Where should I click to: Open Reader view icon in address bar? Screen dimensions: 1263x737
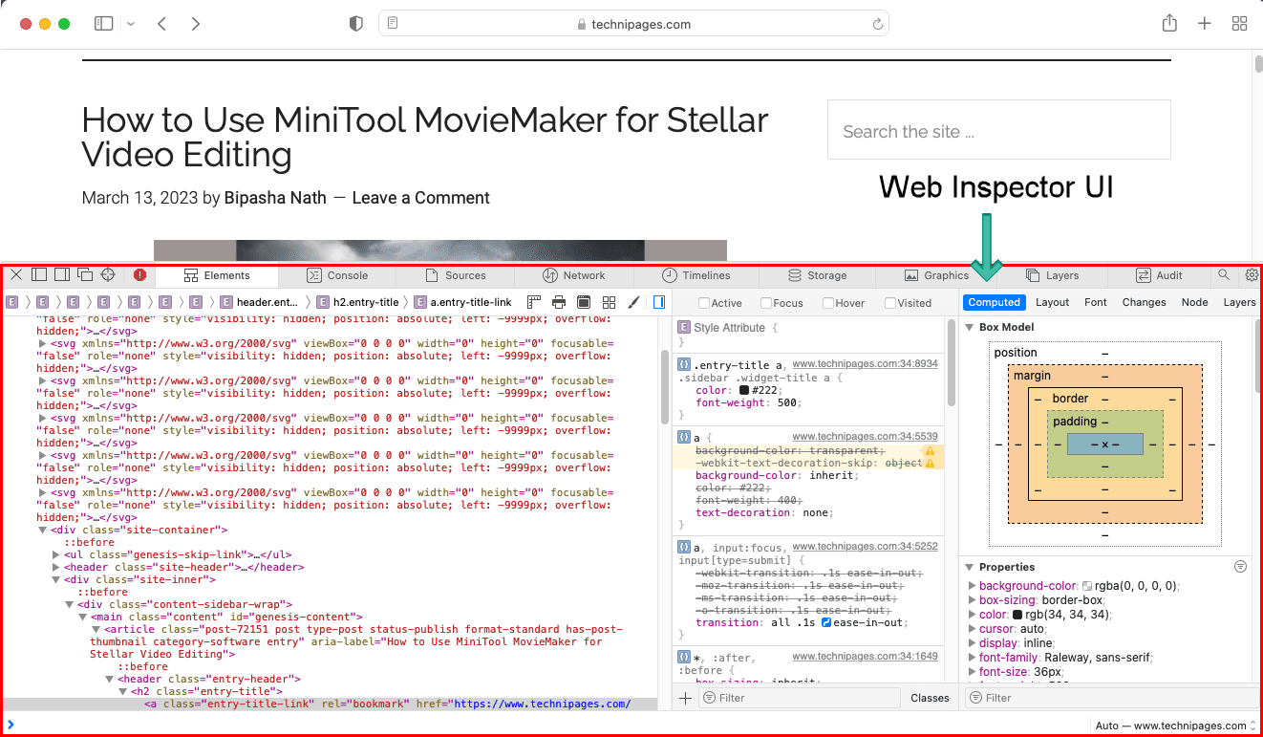coord(393,24)
